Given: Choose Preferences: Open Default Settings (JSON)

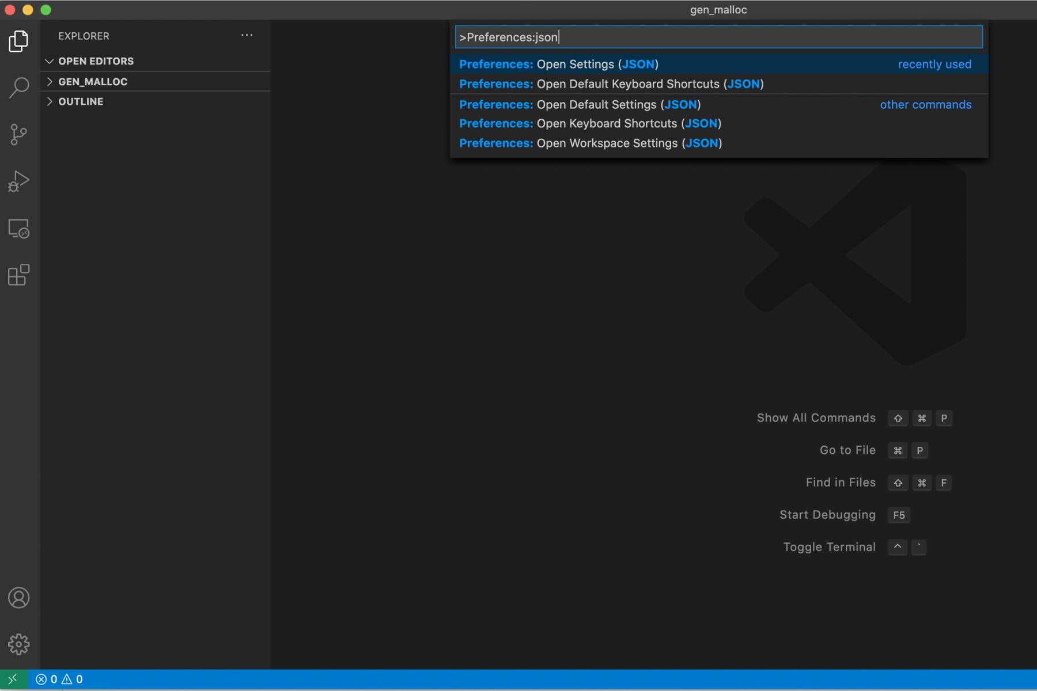Looking at the screenshot, I should coord(580,105).
